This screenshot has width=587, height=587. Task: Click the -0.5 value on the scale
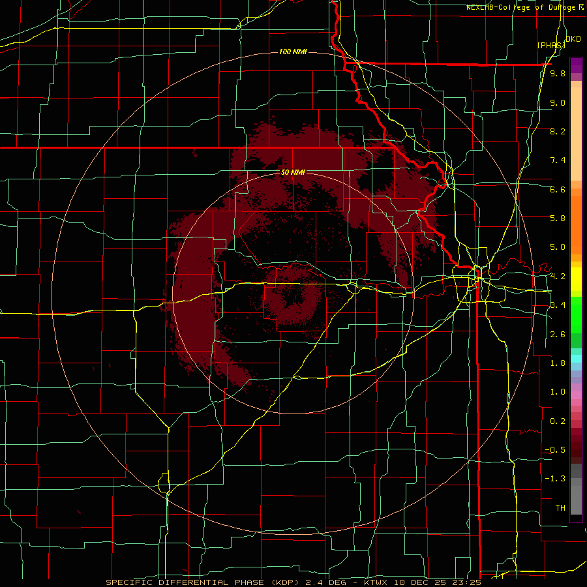[556, 450]
